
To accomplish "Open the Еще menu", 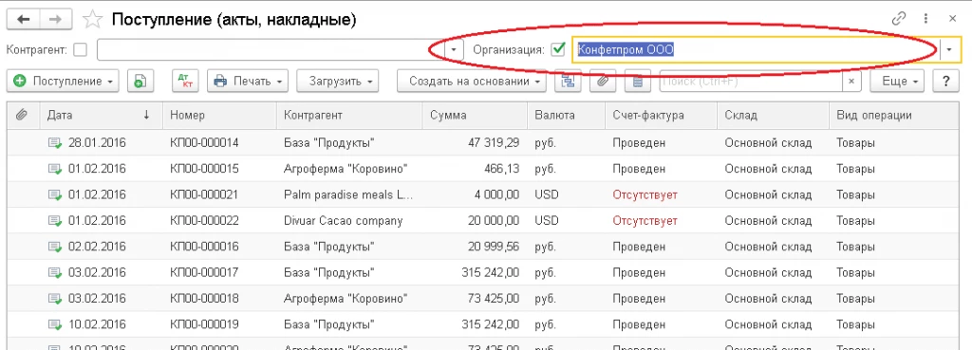I will 897,82.
